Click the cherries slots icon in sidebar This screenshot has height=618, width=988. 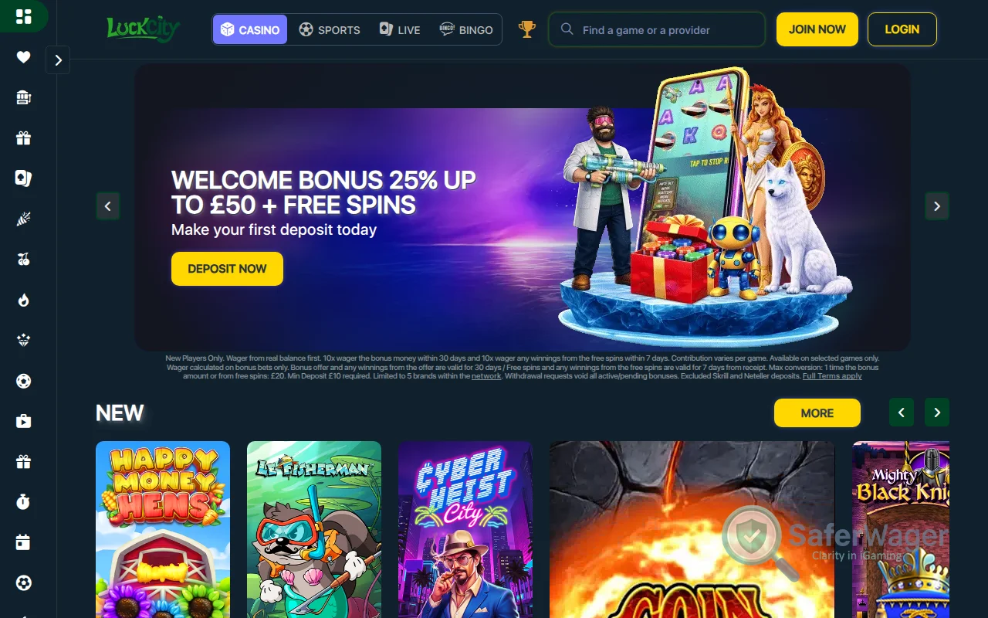coord(23,260)
